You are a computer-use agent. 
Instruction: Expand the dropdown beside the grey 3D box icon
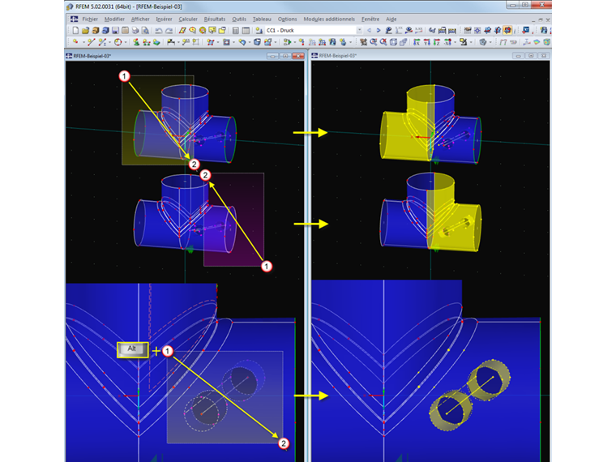(x=490, y=42)
